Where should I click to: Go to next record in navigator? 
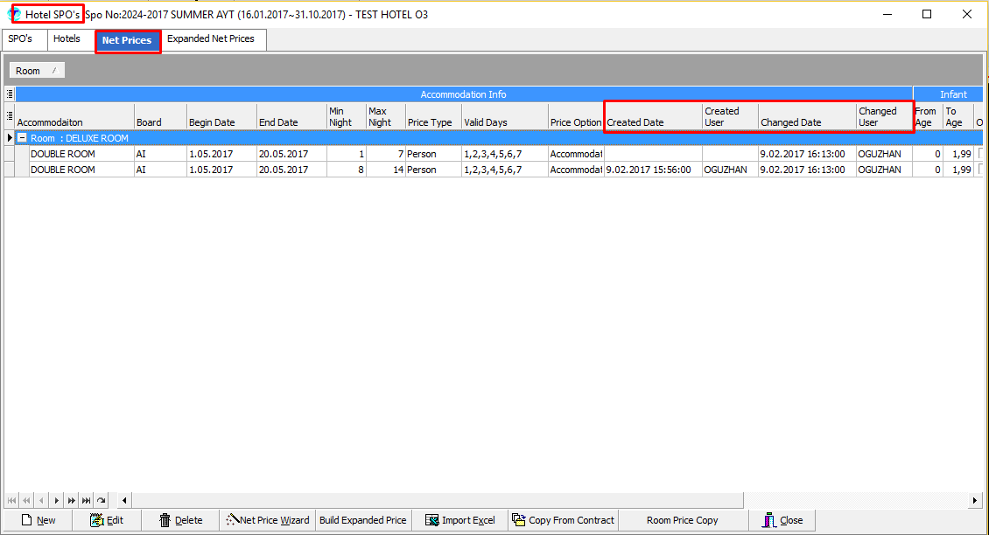57,501
